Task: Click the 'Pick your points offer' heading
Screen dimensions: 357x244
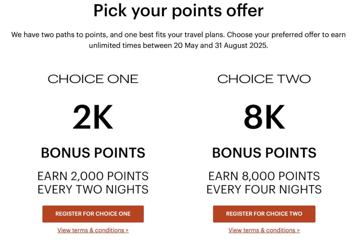Action: click(178, 11)
